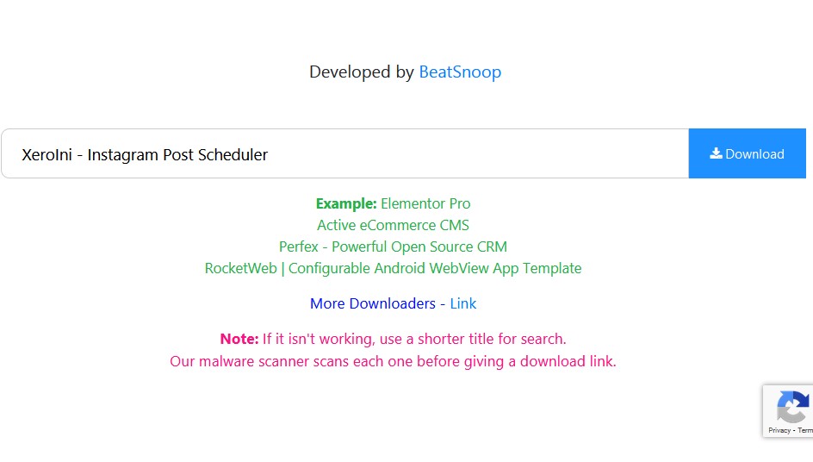Screen dimensions: 813x462
Task: Open the BeatSnoop developer link
Action: pyautogui.click(x=460, y=72)
